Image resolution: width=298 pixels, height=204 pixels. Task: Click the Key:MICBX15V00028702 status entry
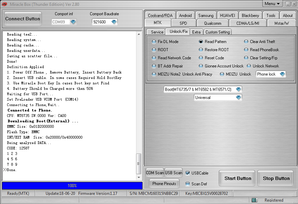[206, 193]
